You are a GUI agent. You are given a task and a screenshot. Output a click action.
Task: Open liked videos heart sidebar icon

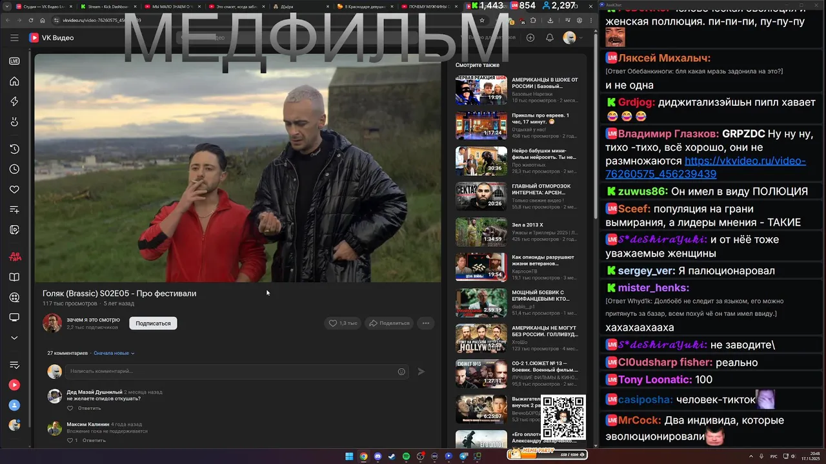tap(14, 189)
